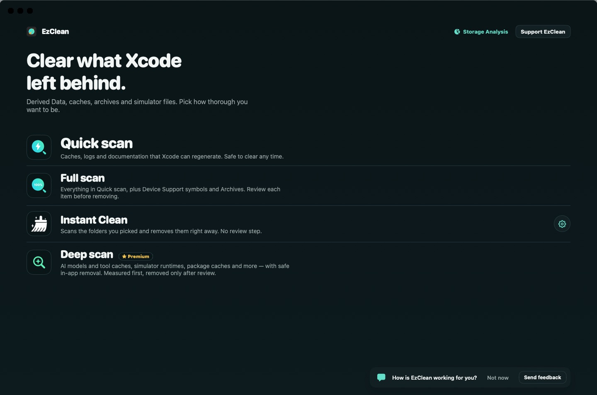Open Instant Clean settings gear
597x395 pixels.
(x=562, y=224)
